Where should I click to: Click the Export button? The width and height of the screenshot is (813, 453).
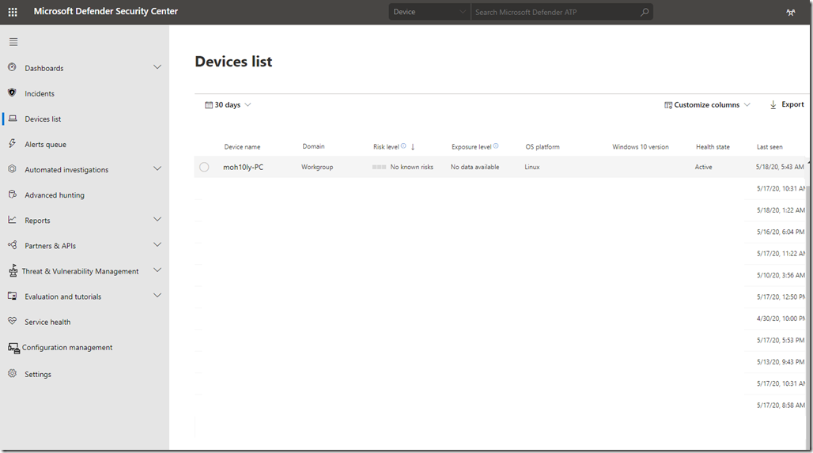coord(787,104)
